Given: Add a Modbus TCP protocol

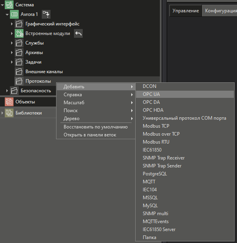Looking at the screenshot, I should point(185,126).
